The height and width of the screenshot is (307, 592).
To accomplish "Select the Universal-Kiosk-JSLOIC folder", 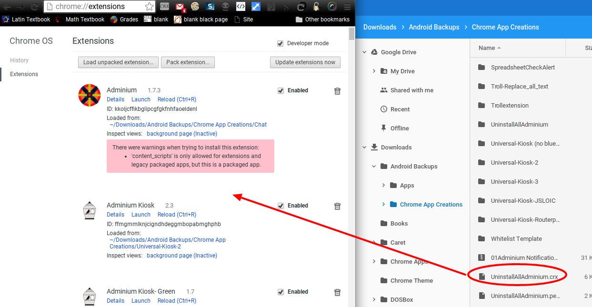I will pos(523,201).
